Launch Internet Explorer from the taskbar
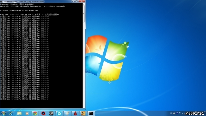206x116 pixels. click(x=12, y=113)
